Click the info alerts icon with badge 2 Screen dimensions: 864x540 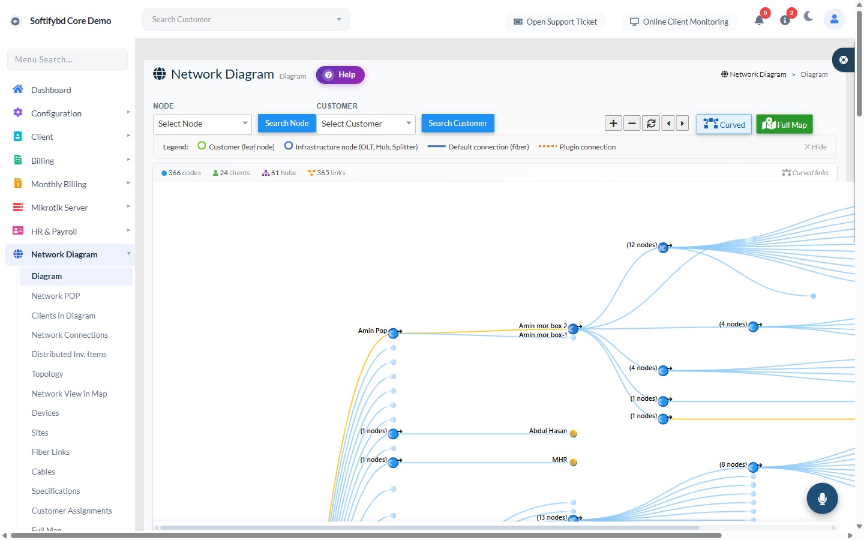pos(785,20)
